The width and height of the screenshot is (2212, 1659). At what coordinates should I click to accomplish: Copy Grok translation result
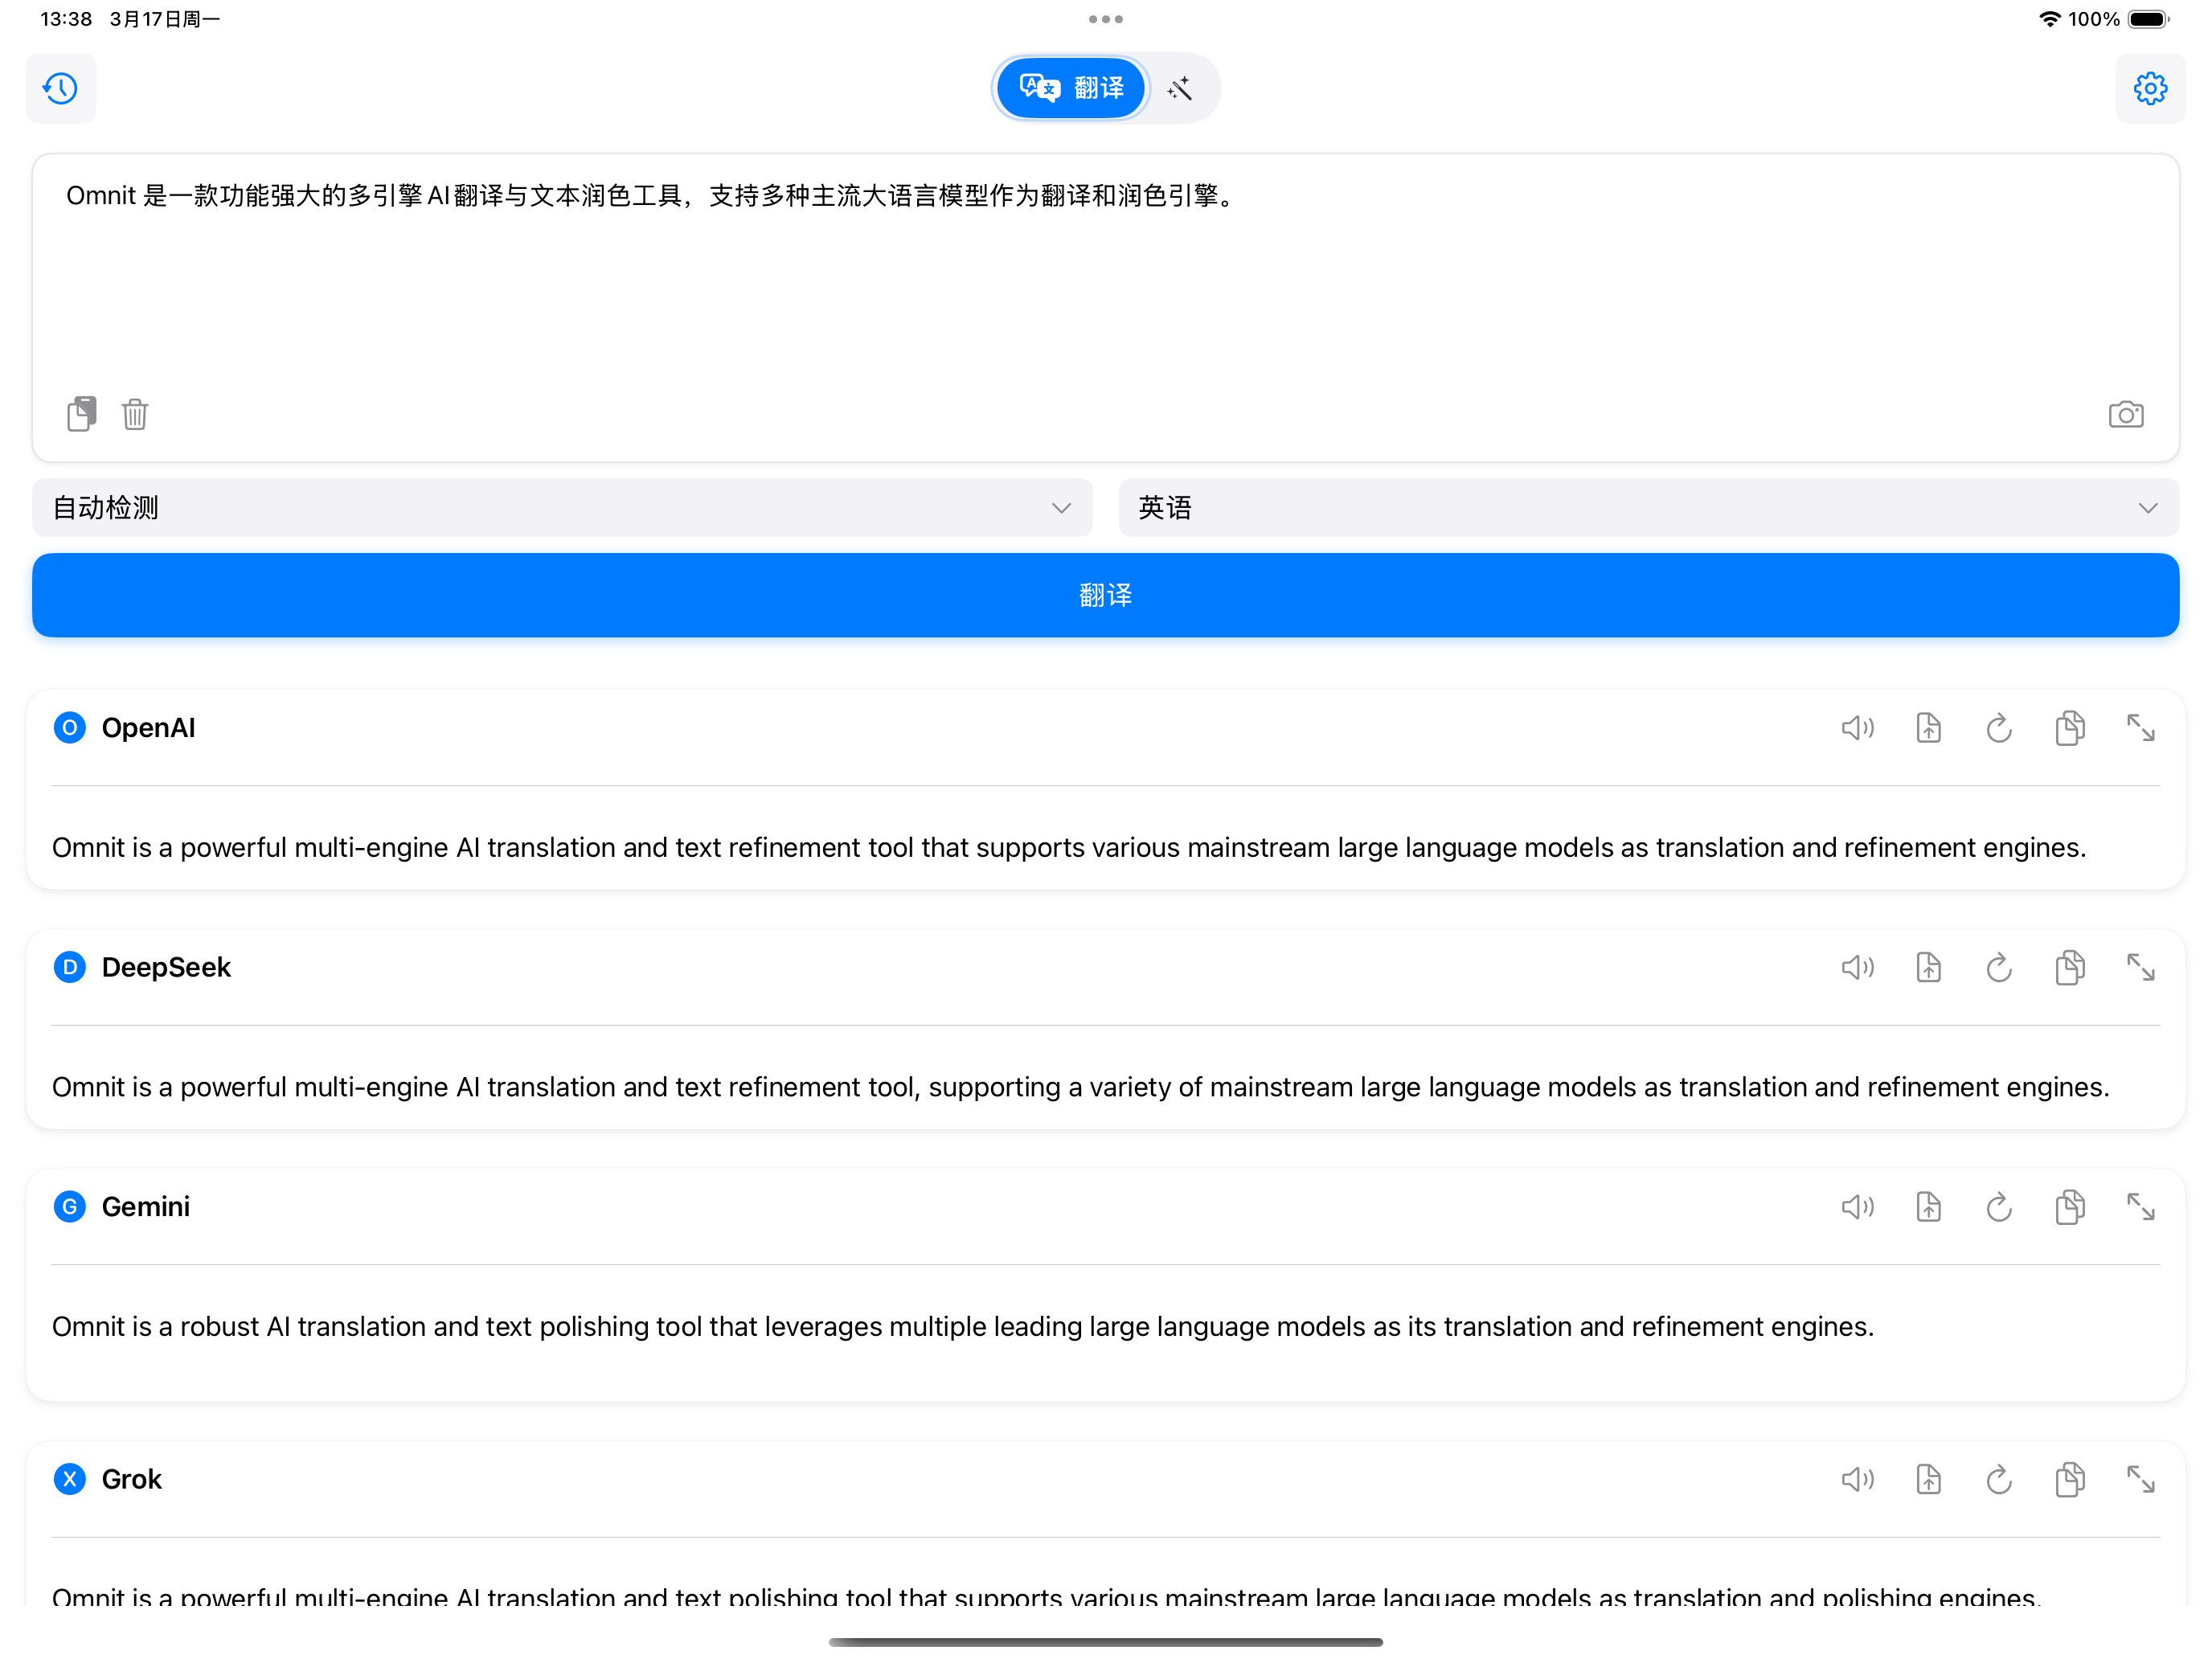(2069, 1479)
